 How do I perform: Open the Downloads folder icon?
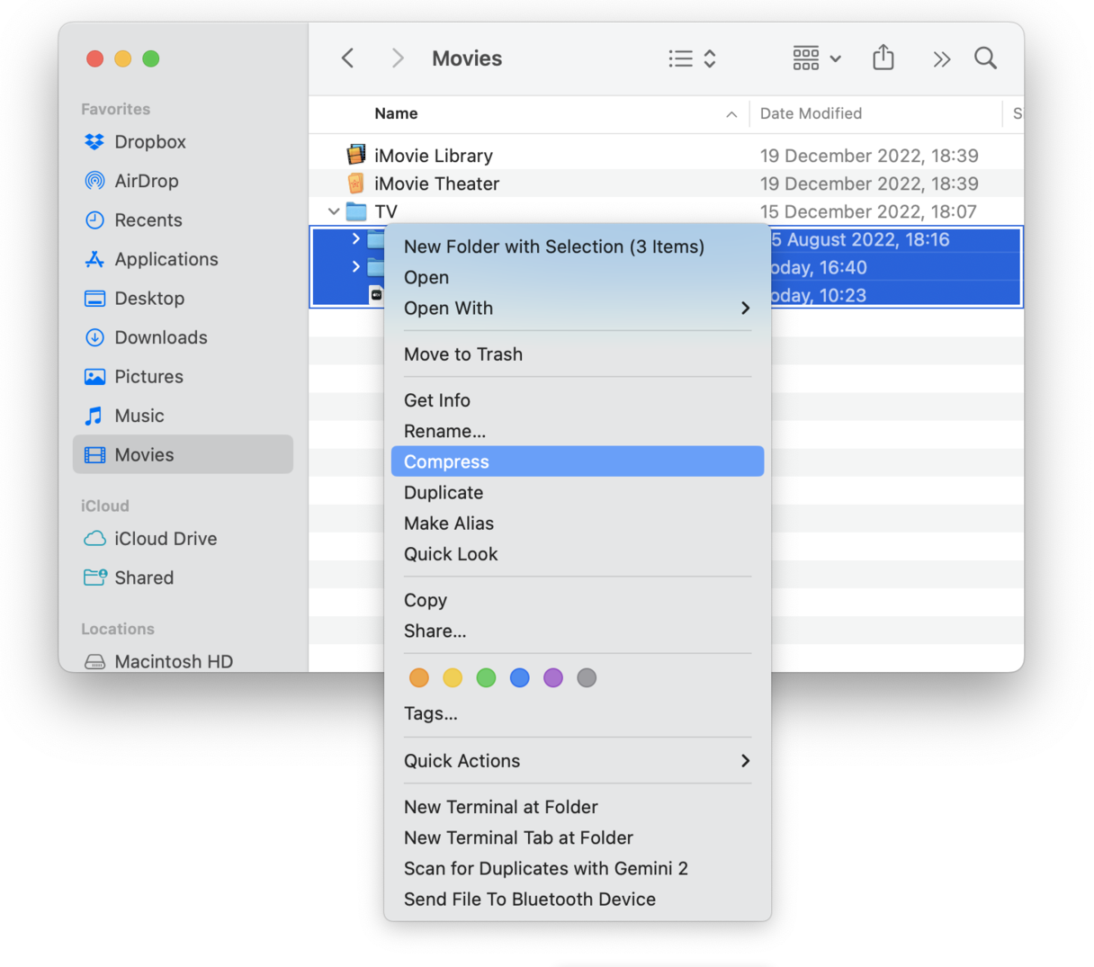point(94,337)
